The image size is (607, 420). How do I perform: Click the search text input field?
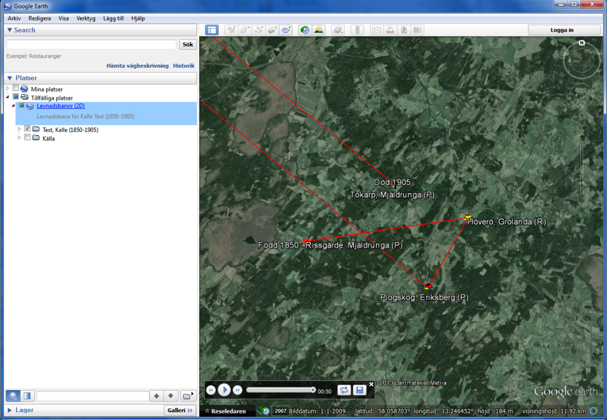coord(92,44)
